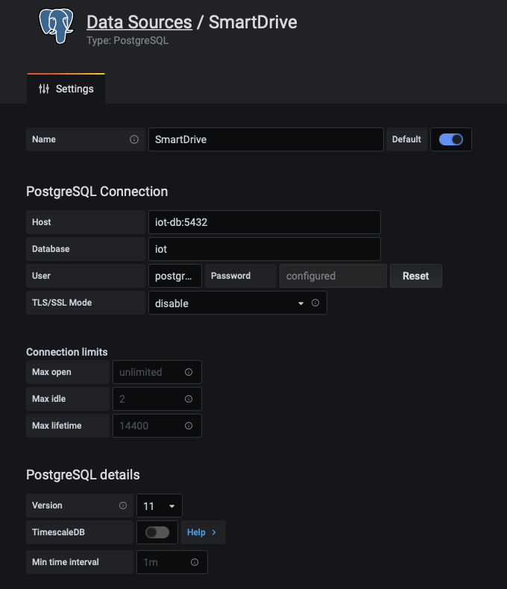The height and width of the screenshot is (589, 507).
Task: Enable the TimescaleDB switch
Action: click(157, 532)
